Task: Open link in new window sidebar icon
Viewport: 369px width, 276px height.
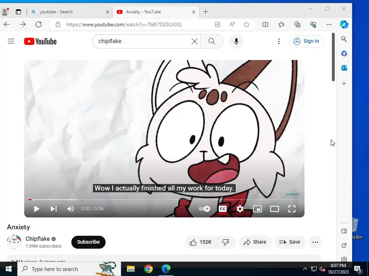Action: click(x=344, y=245)
